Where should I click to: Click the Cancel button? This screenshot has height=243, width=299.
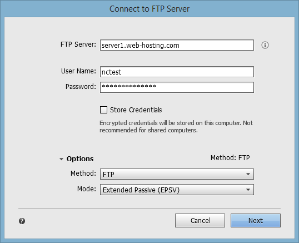coord(200,221)
